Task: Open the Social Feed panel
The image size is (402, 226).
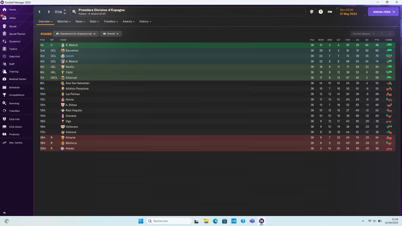Action: [383, 12]
